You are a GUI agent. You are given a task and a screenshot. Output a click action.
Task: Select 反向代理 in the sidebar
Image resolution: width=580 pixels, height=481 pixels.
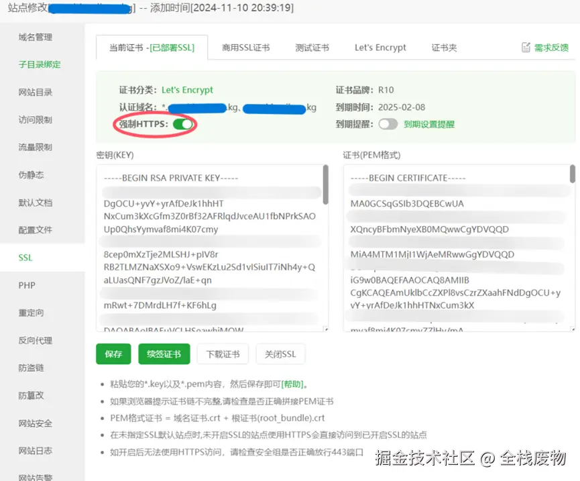coord(36,340)
